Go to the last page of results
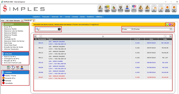This screenshot has height=94, width=179. (x=171, y=36)
